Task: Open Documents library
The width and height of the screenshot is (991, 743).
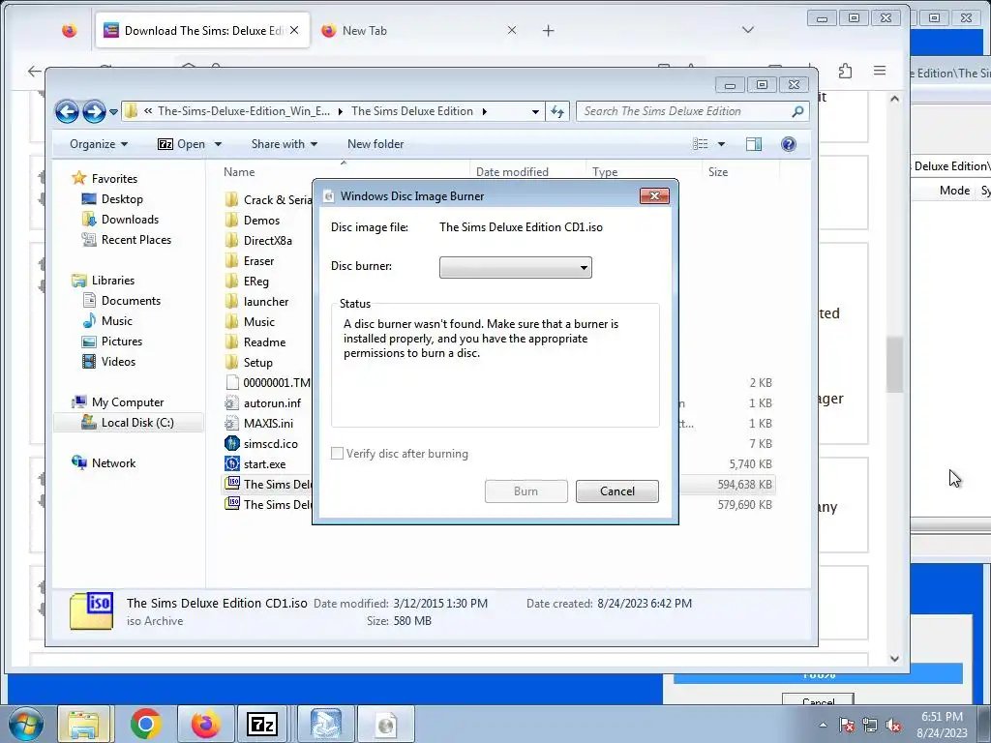Action: pos(131,301)
